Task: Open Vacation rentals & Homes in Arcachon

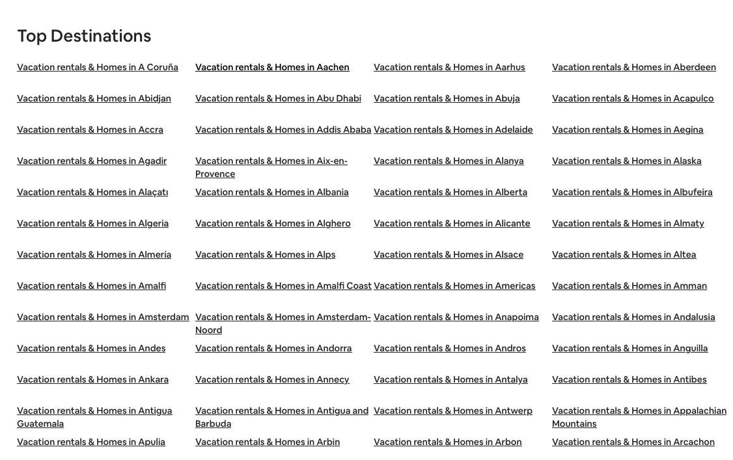Action: 633,442
